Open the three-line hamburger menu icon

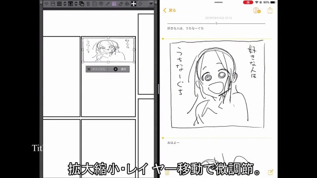point(59,3)
